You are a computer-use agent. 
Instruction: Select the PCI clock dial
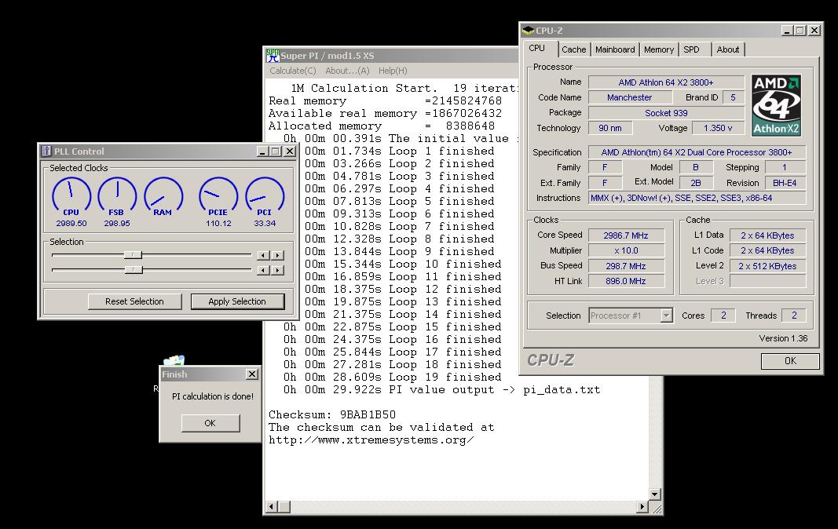(x=265, y=195)
